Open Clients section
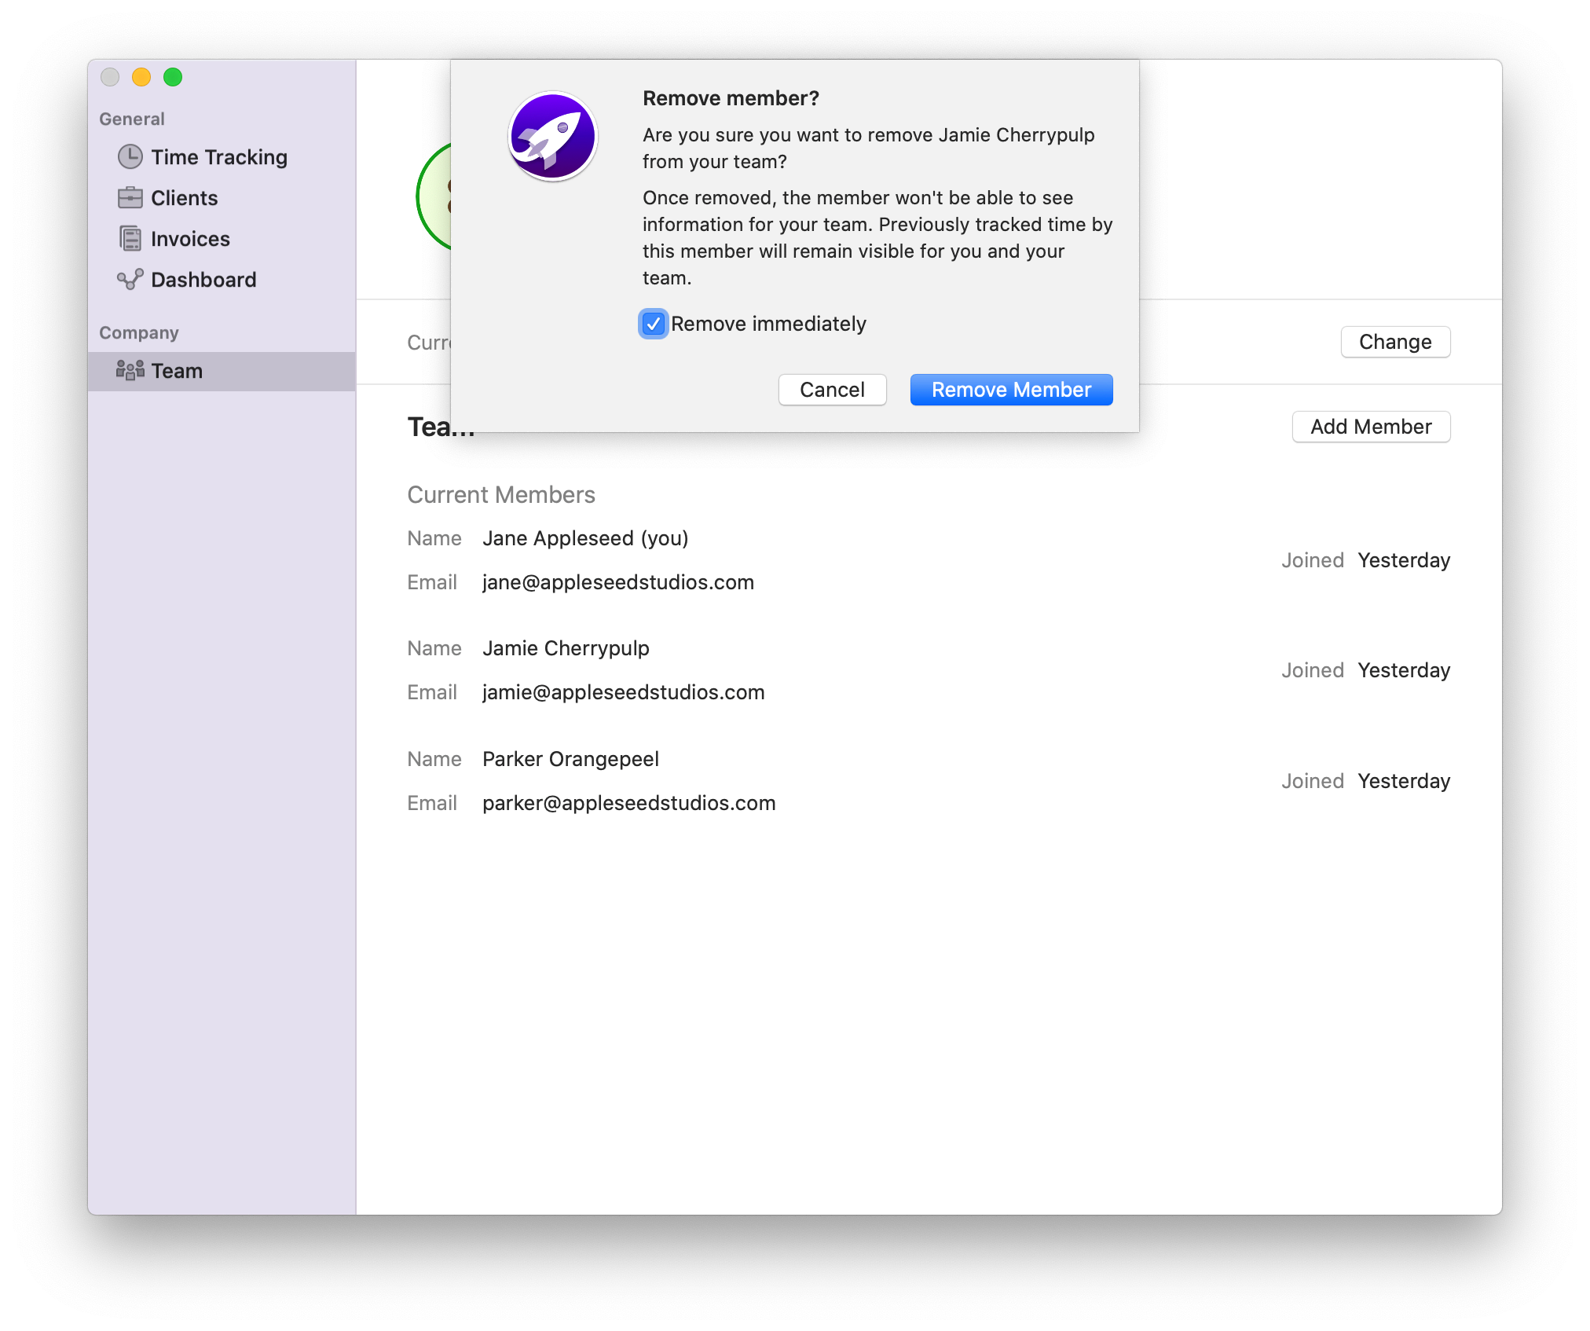This screenshot has width=1590, height=1331. click(182, 198)
